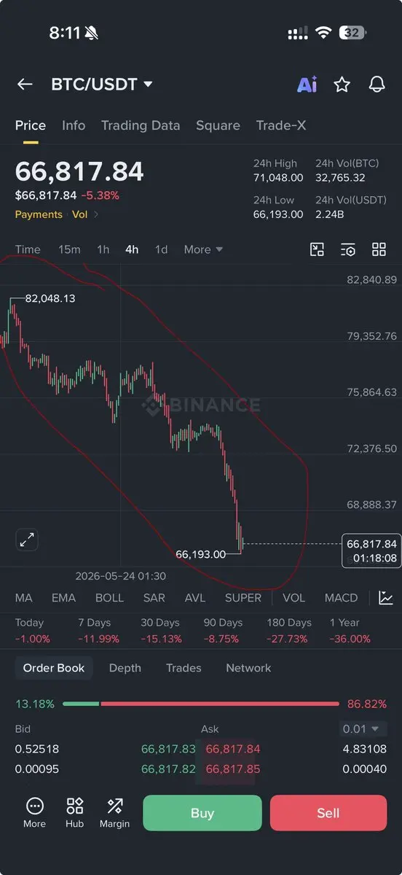Tap bid price 66,817.83
The height and width of the screenshot is (875, 402).
tap(168, 749)
